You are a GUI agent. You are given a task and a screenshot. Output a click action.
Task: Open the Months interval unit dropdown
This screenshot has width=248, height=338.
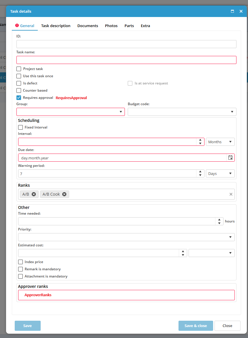point(220,142)
